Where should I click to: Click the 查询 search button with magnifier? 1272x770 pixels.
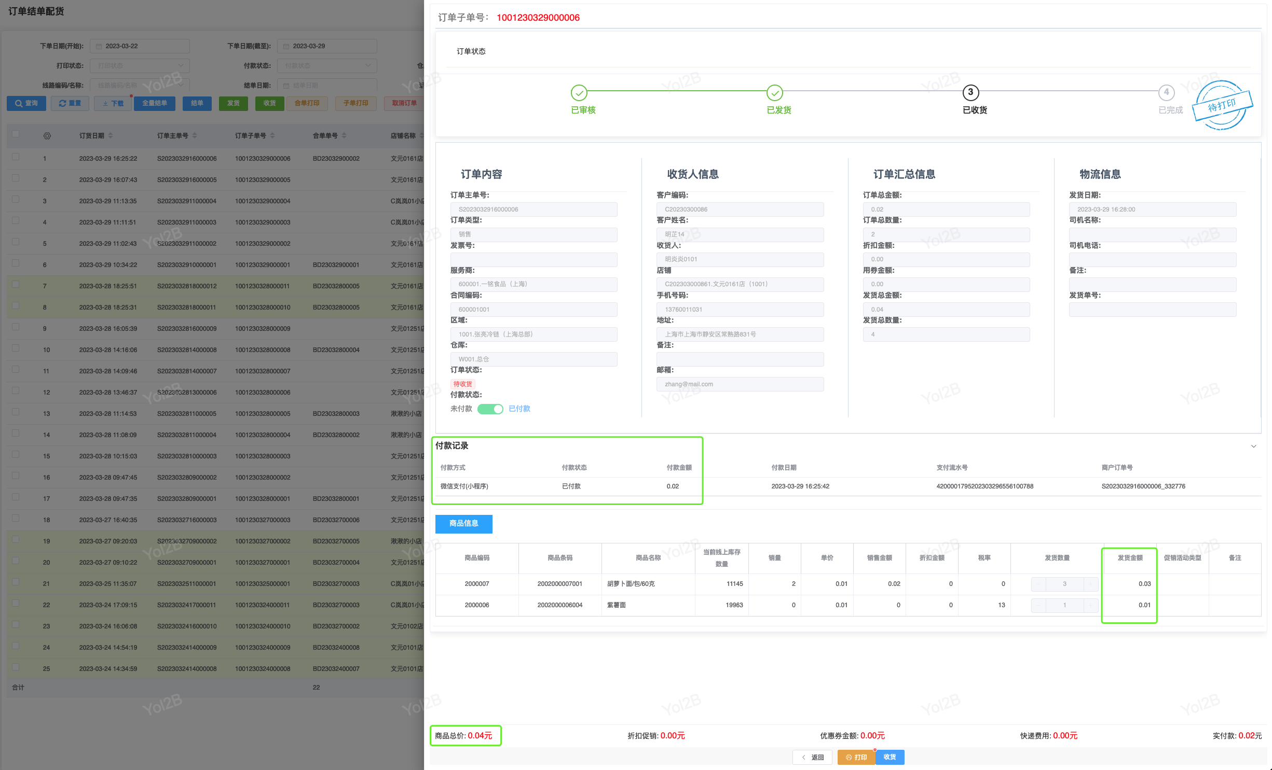coord(26,103)
